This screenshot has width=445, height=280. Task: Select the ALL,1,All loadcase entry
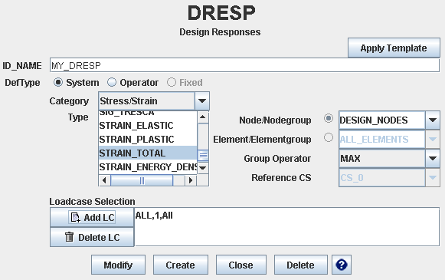click(154, 216)
